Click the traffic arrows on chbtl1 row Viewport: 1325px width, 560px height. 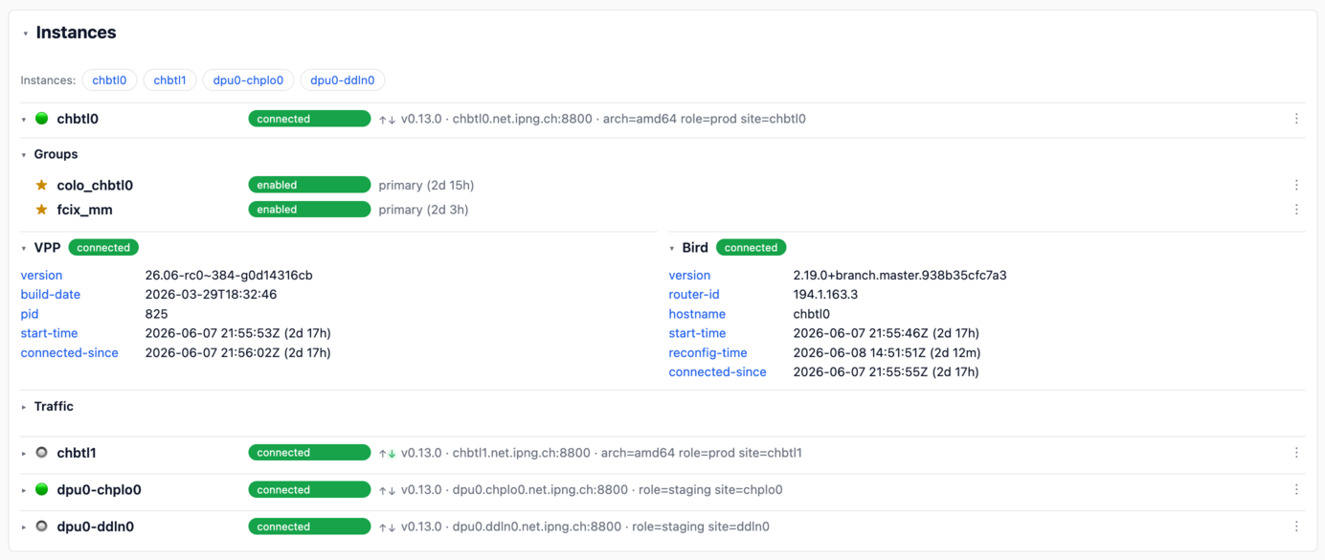pos(387,454)
